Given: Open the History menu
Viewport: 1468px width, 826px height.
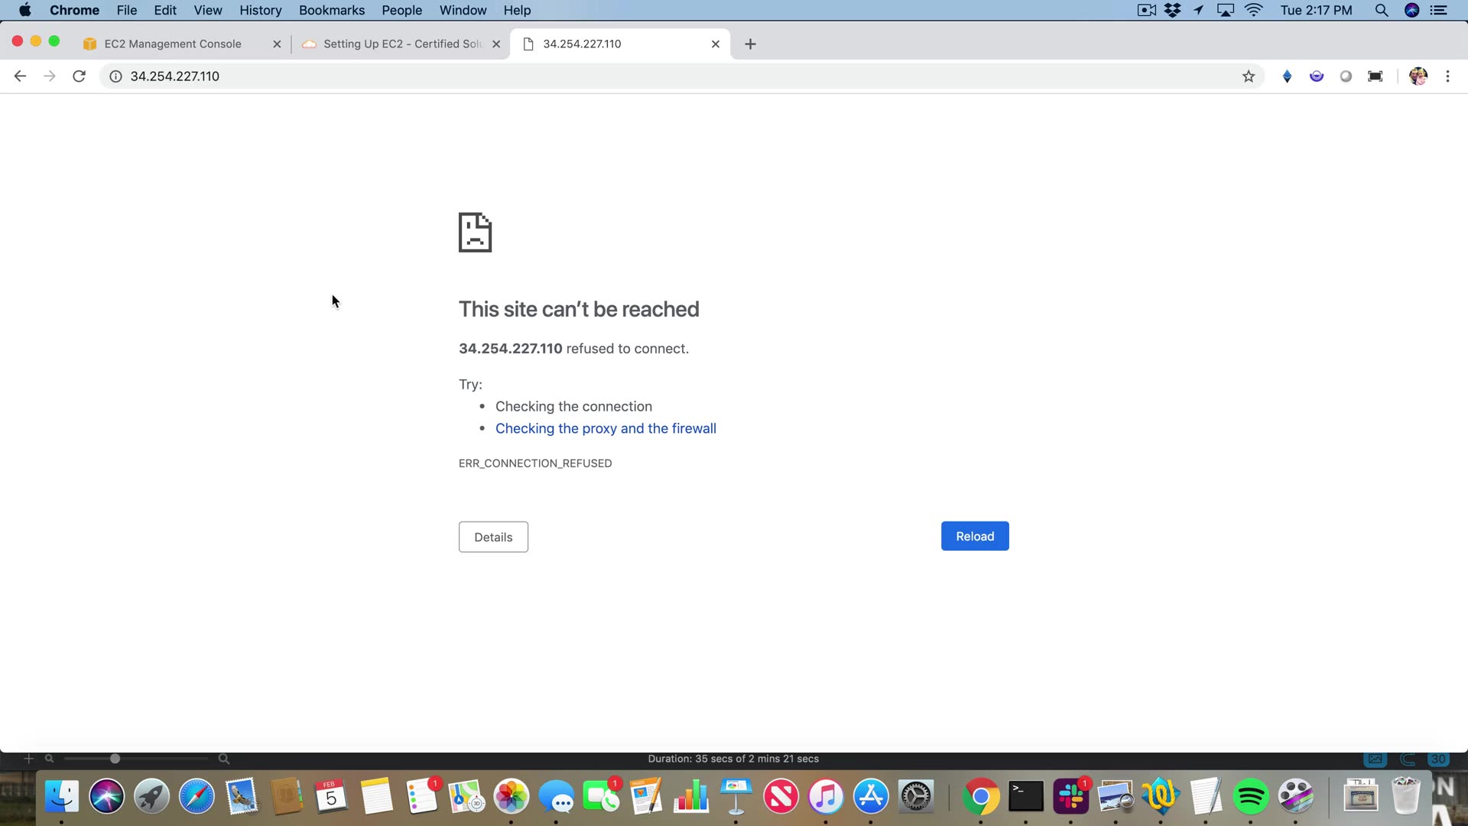Looking at the screenshot, I should tap(260, 10).
